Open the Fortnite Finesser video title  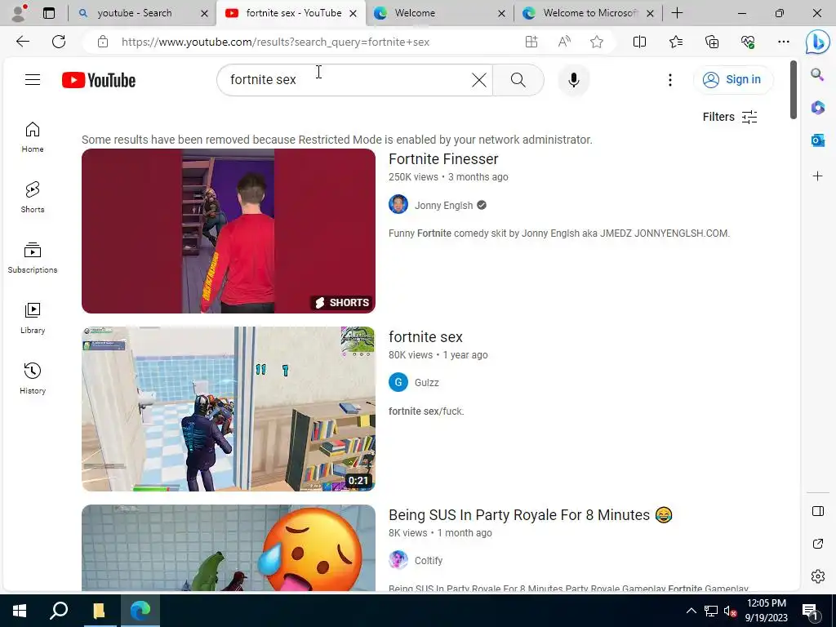pyautogui.click(x=443, y=159)
